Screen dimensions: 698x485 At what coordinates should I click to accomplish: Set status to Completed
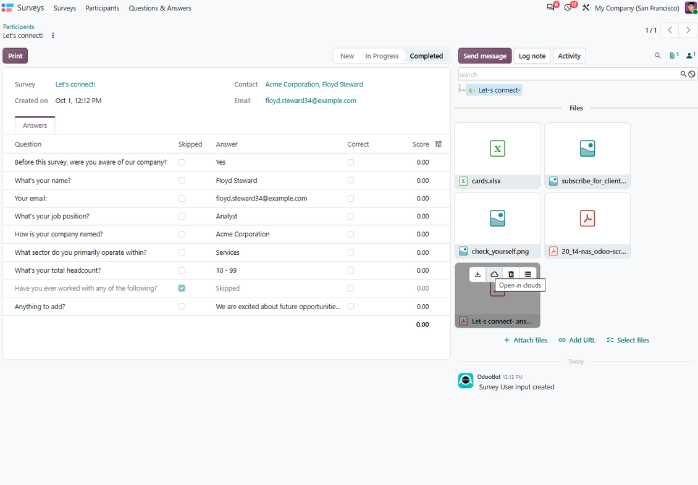pos(426,56)
